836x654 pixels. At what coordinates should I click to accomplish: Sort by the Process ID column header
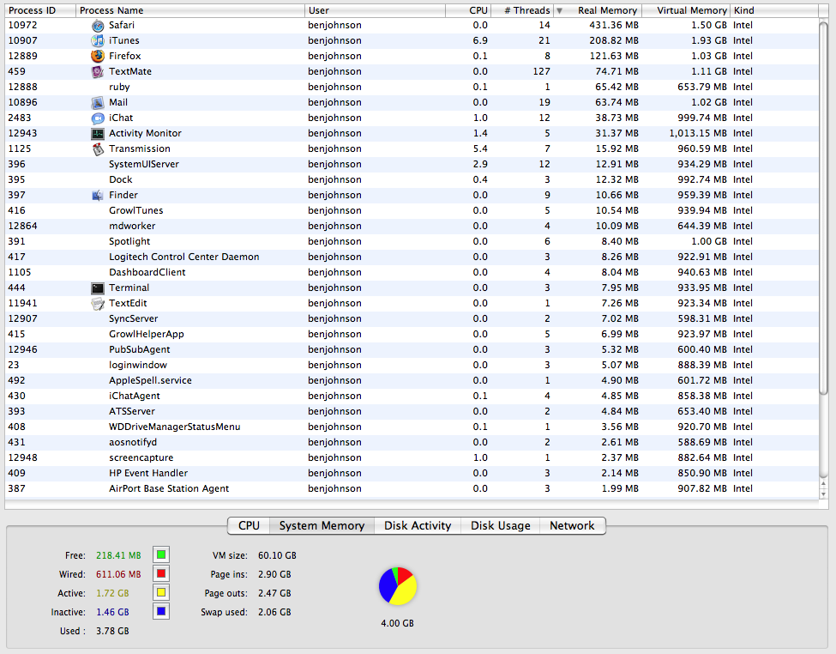[x=40, y=10]
